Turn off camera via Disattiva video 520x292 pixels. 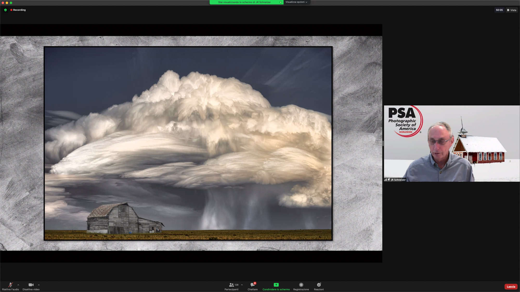(31, 285)
